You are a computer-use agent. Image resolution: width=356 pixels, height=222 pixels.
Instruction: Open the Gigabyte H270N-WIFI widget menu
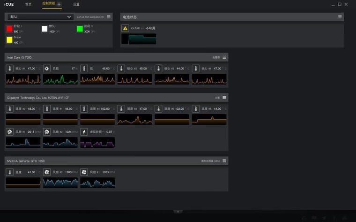coord(224,98)
